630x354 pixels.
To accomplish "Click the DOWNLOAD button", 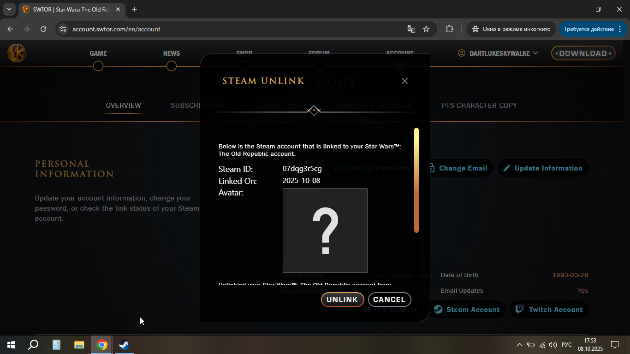I will pyautogui.click(x=583, y=53).
